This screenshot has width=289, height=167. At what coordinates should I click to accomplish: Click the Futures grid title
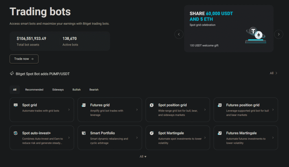tap(100, 105)
